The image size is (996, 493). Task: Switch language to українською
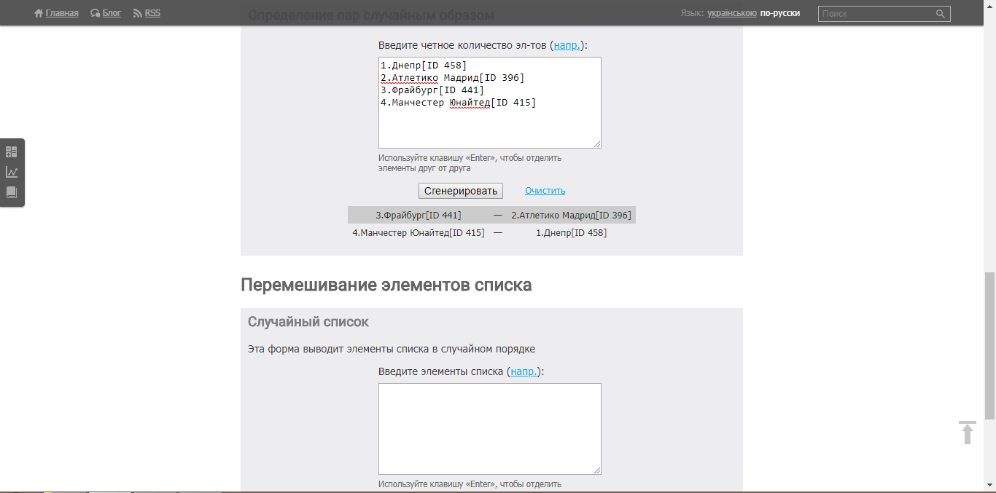[731, 13]
